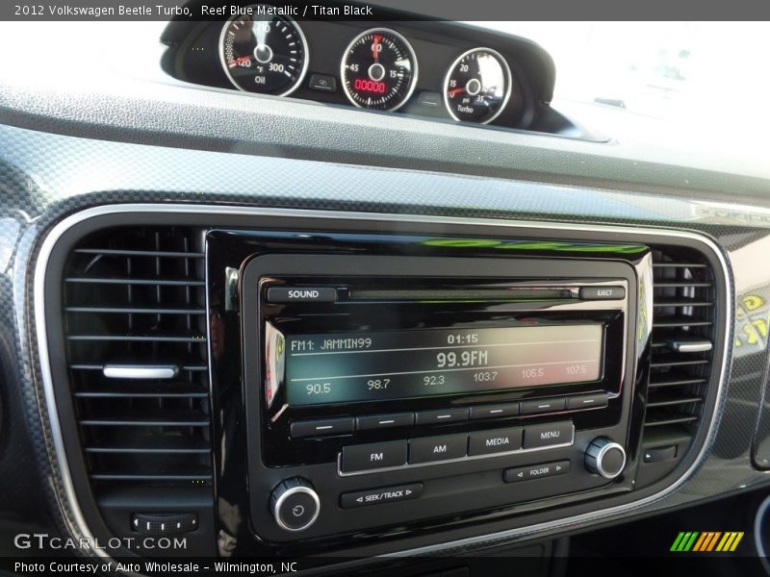The width and height of the screenshot is (770, 577).
Task: Choose preset button under 98.7
Action: [386, 421]
